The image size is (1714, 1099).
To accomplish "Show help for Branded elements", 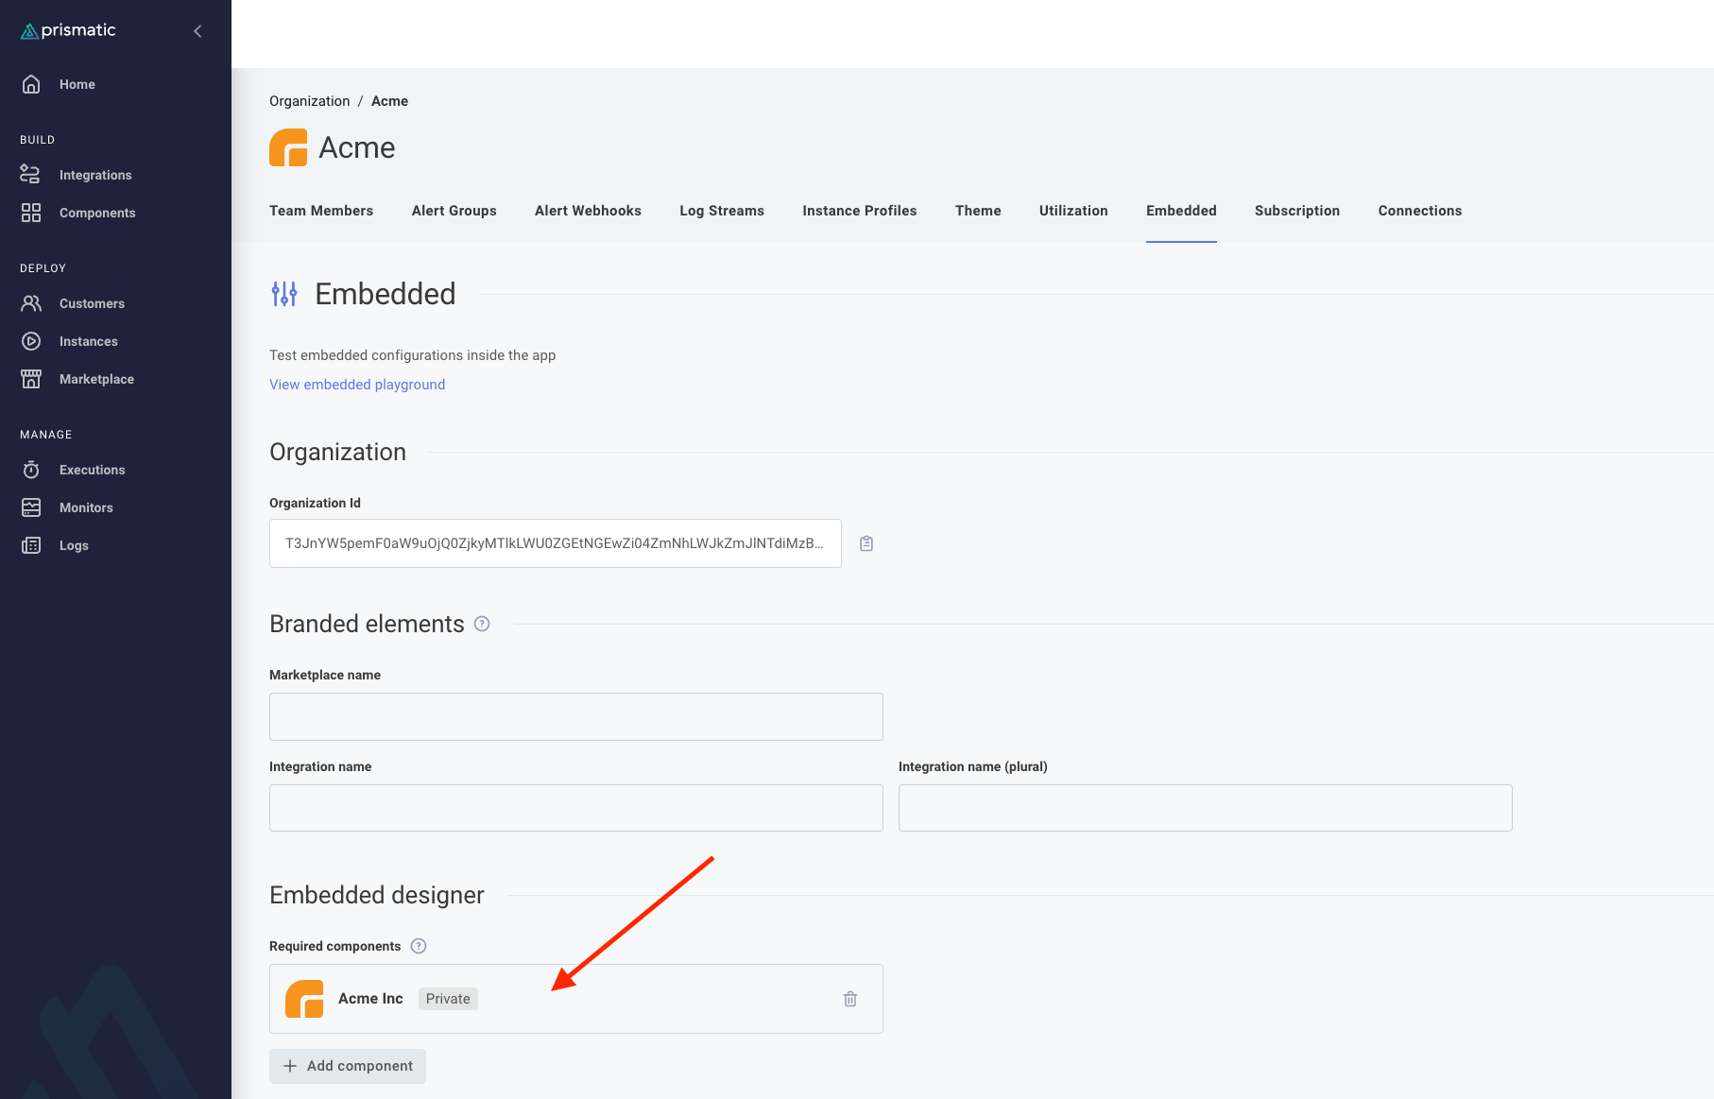I will pyautogui.click(x=481, y=624).
